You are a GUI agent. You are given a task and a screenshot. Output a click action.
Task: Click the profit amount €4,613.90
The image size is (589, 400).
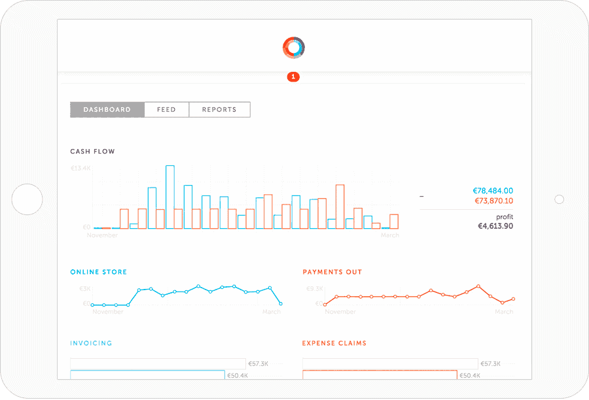pyautogui.click(x=495, y=226)
